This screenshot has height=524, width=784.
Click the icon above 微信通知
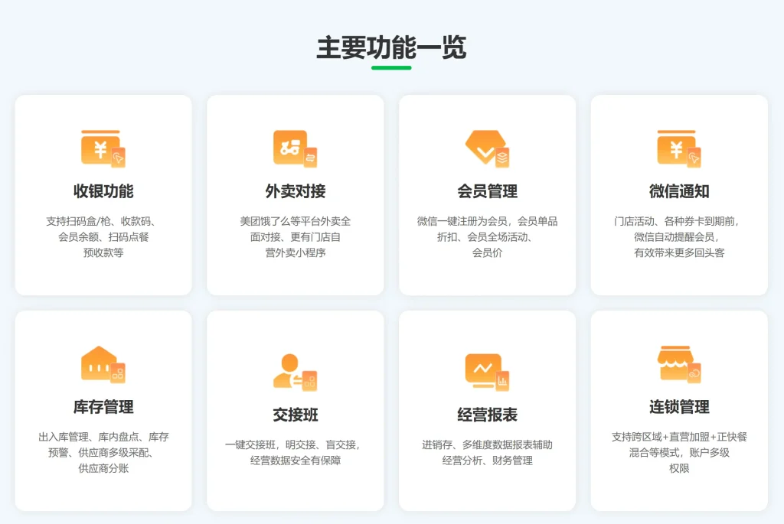point(678,148)
